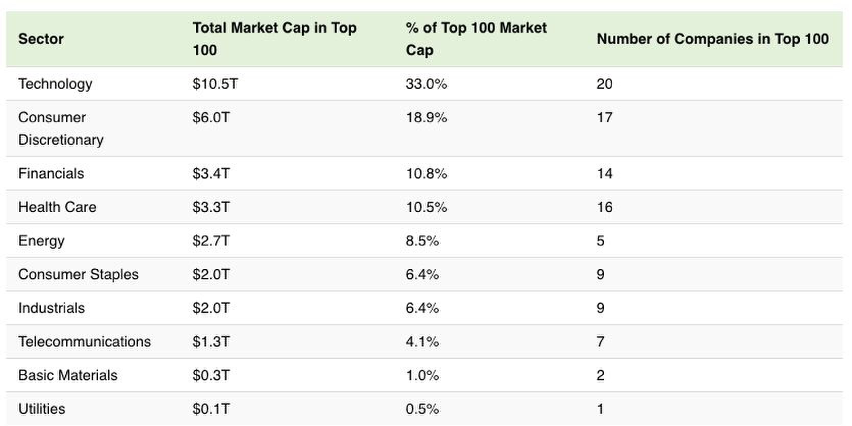The height and width of the screenshot is (426, 852).
Task: Click the Sector column header
Action: 41,39
